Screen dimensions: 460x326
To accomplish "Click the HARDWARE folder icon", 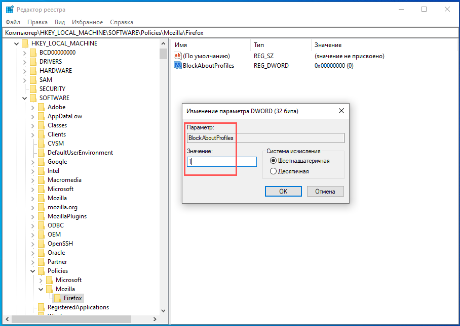I will pos(33,71).
